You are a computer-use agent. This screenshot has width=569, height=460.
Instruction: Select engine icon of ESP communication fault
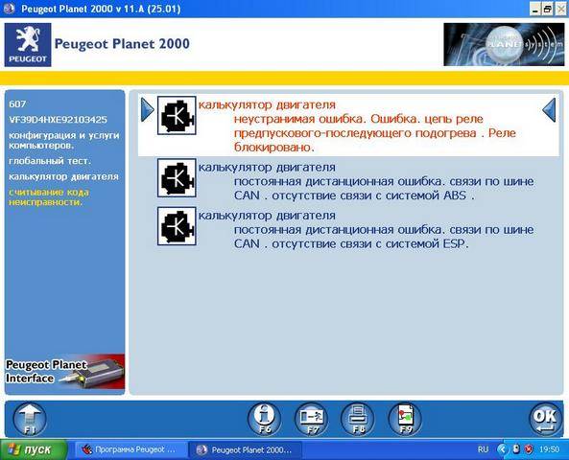pyautogui.click(x=177, y=226)
